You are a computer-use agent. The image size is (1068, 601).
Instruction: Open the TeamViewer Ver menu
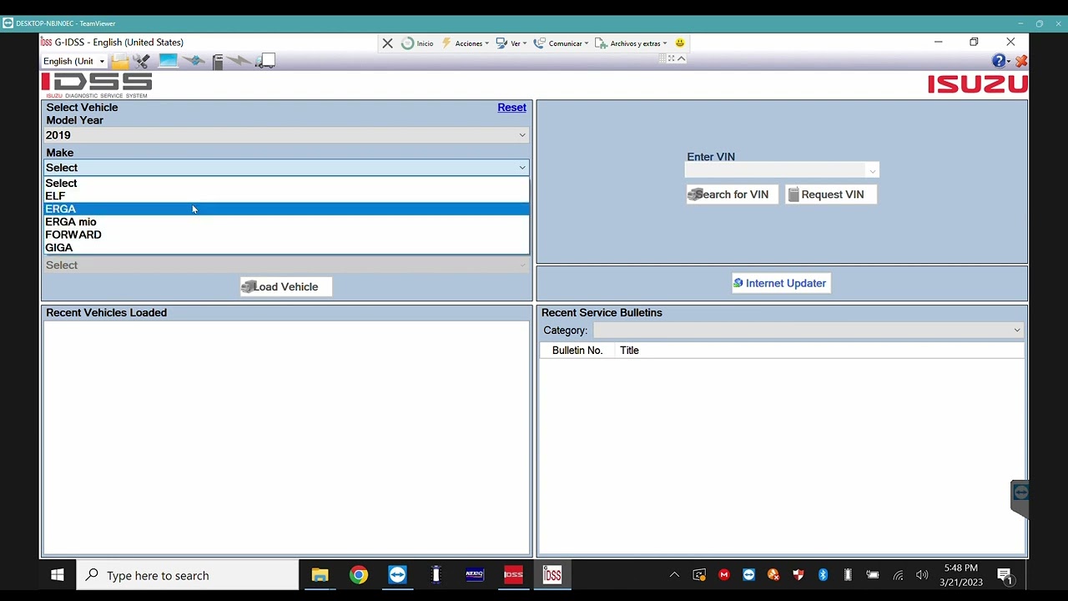(511, 43)
